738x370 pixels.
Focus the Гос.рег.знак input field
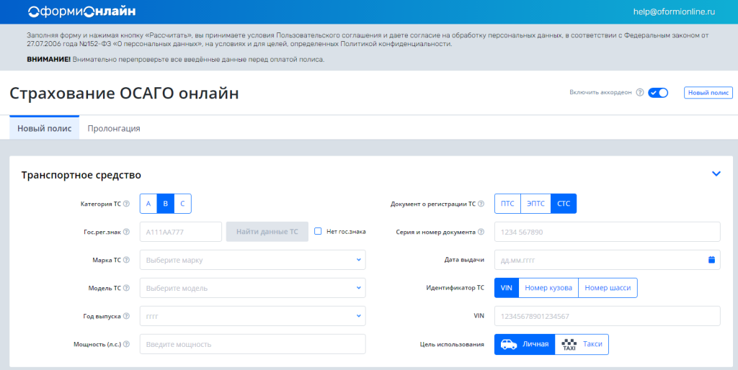pyautogui.click(x=181, y=232)
